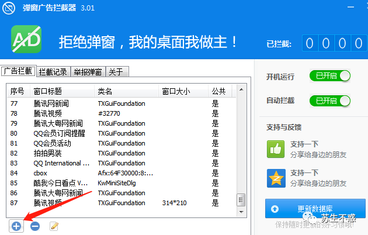Click the app logo in title bar

9,8
